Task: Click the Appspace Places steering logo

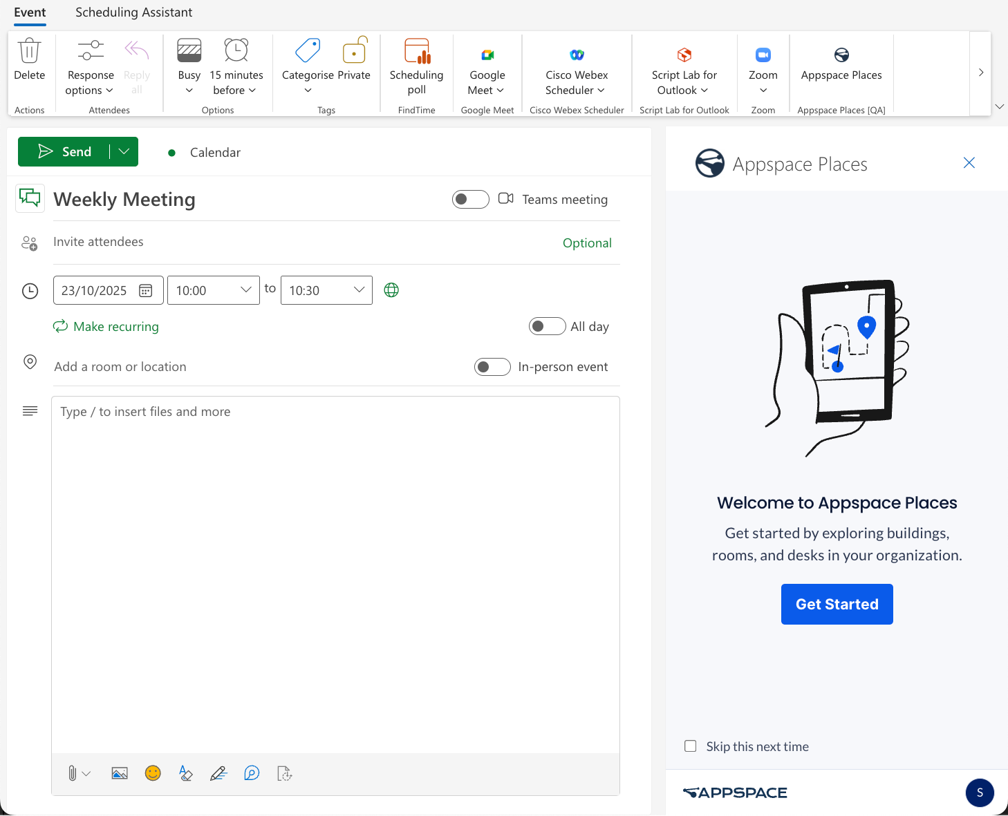Action: pyautogui.click(x=710, y=164)
